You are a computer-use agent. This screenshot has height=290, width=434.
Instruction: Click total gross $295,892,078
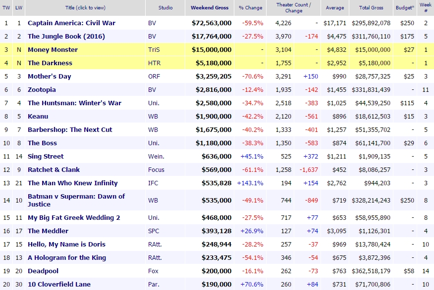tap(371, 23)
